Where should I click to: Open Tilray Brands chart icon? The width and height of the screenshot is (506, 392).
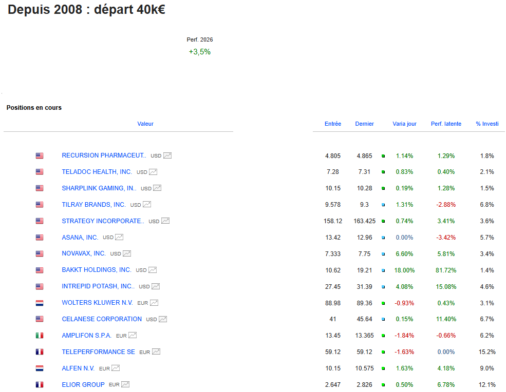tap(147, 205)
